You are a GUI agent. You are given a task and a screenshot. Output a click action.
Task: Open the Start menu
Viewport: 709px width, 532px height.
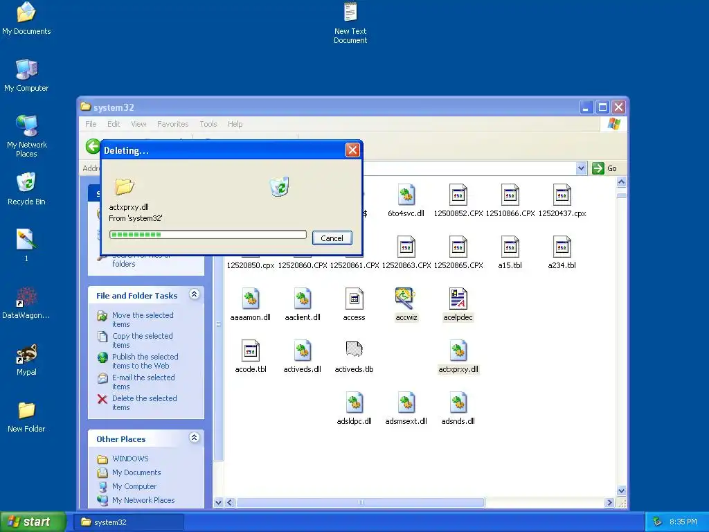pyautogui.click(x=33, y=522)
